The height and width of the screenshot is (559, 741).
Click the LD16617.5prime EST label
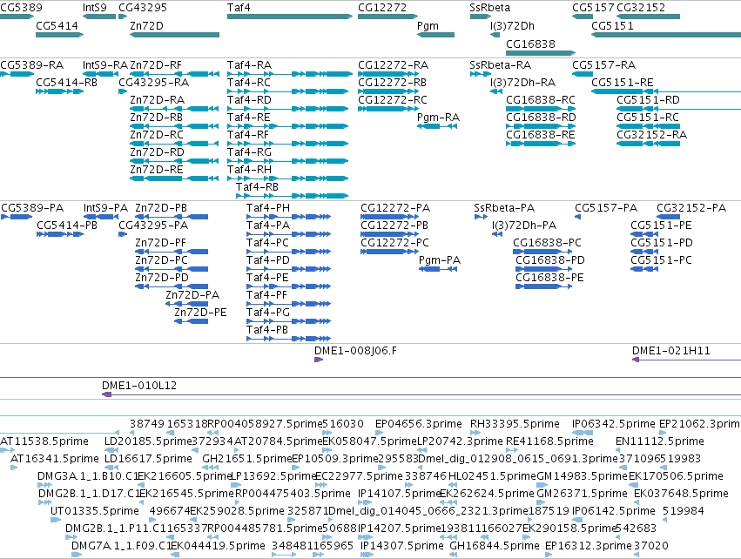point(148,459)
